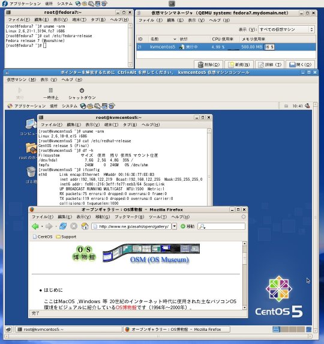The height and width of the screenshot is (344, 324).
Task: Open the Computer desktop icon in CentOS
Action: point(31,124)
